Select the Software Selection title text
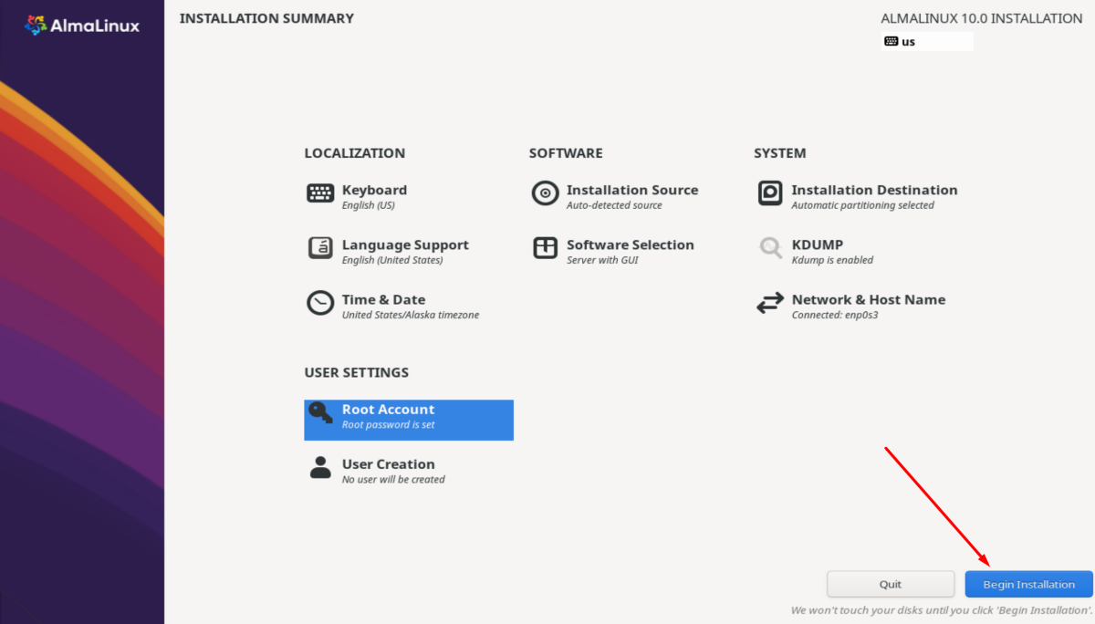Screen dimensions: 1095x624 coord(630,244)
